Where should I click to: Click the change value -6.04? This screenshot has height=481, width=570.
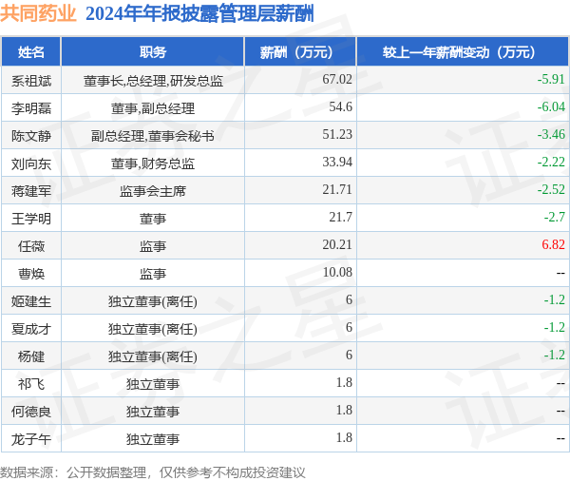coord(551,107)
